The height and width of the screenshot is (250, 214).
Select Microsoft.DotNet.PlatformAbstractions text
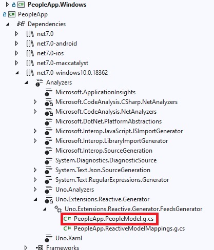point(108,121)
